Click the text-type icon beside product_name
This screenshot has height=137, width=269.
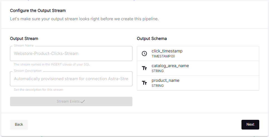point(144,83)
